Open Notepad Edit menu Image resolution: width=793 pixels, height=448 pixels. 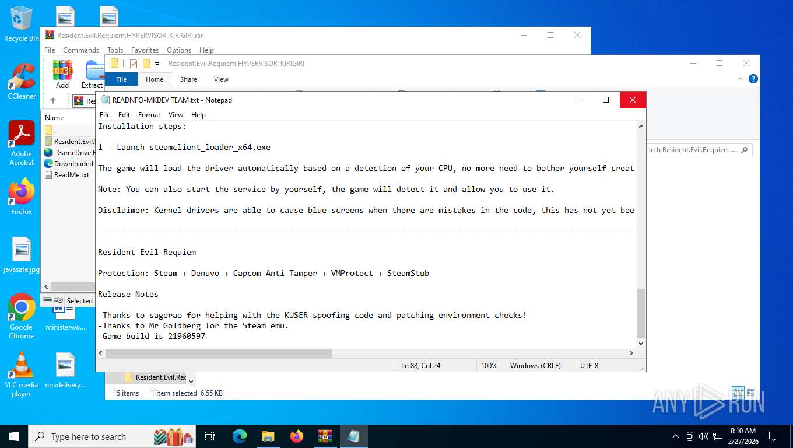(124, 115)
